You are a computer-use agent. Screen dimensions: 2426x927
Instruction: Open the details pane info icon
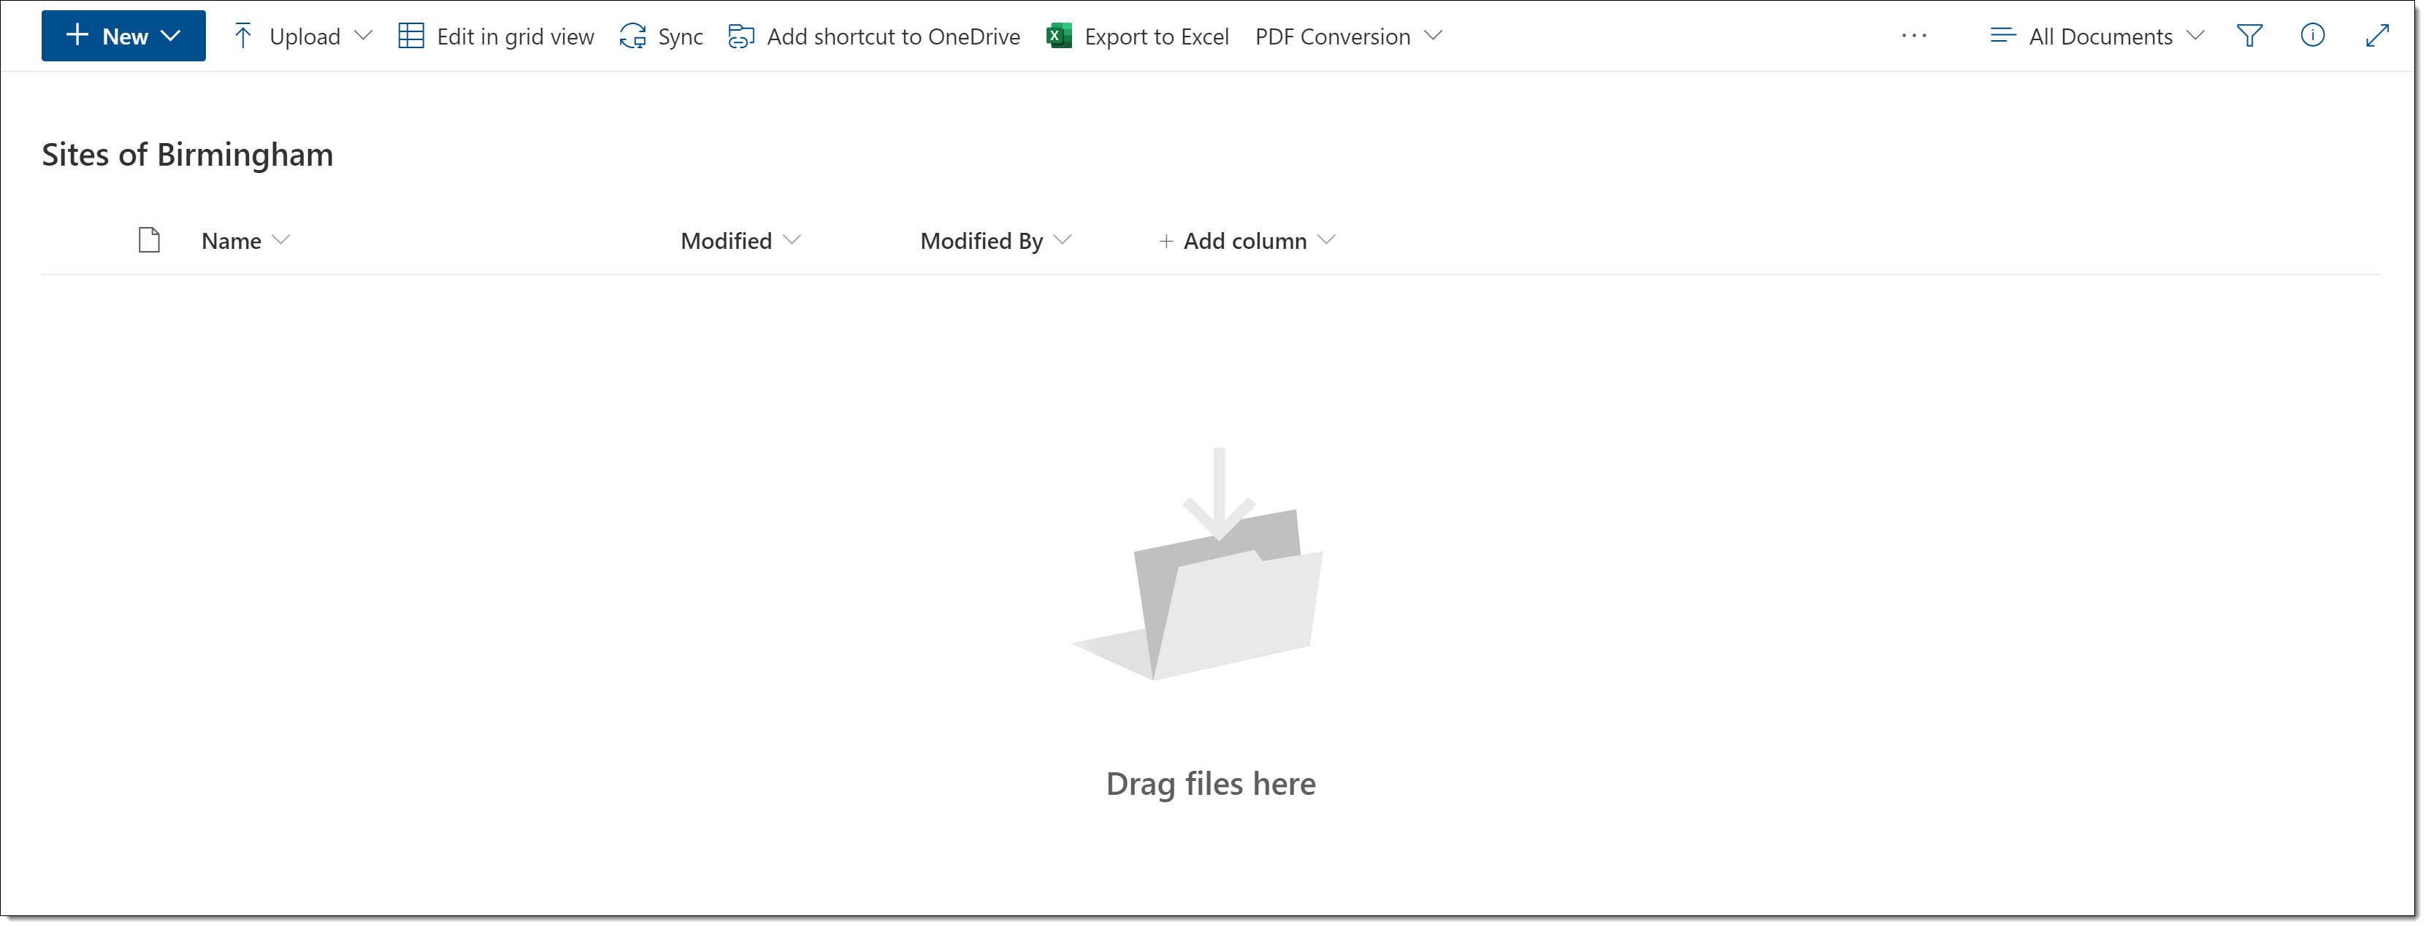pyautogui.click(x=2311, y=36)
